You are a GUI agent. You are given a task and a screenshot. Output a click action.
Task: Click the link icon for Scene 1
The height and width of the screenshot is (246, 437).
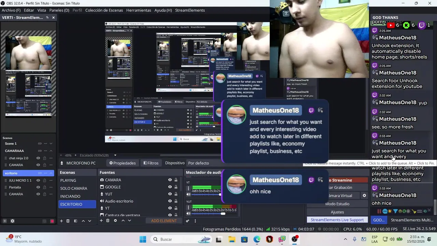click(x=40, y=143)
